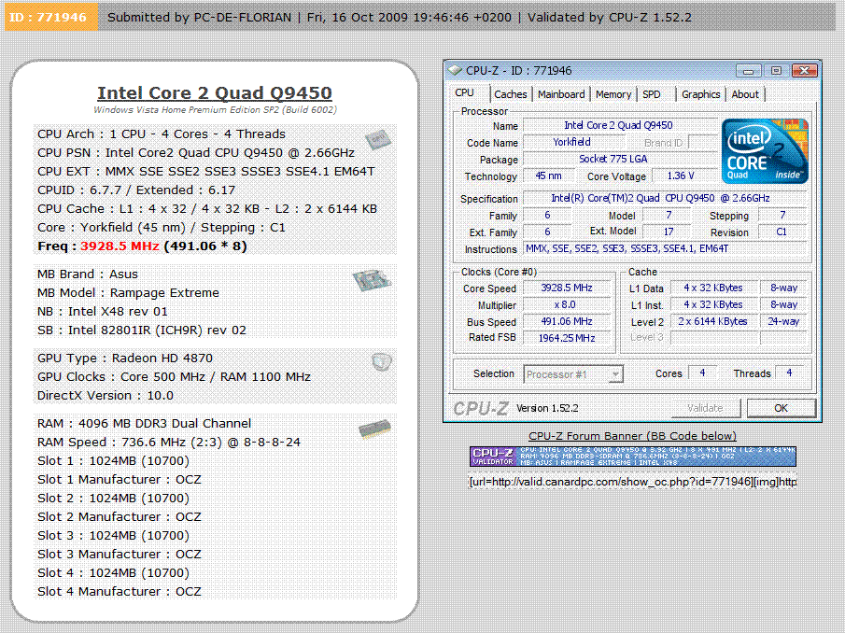Click the motherboard icon beside MB Brand

pyautogui.click(x=372, y=280)
